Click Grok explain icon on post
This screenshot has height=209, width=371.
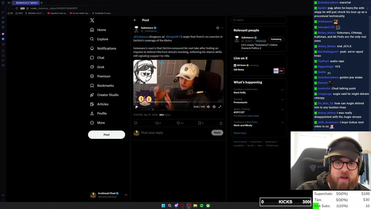click(x=218, y=28)
